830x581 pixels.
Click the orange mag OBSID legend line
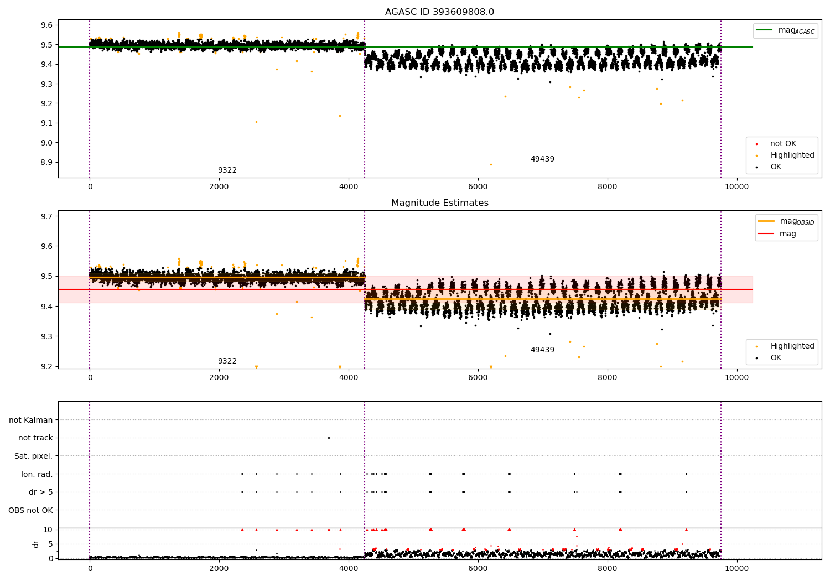click(766, 221)
